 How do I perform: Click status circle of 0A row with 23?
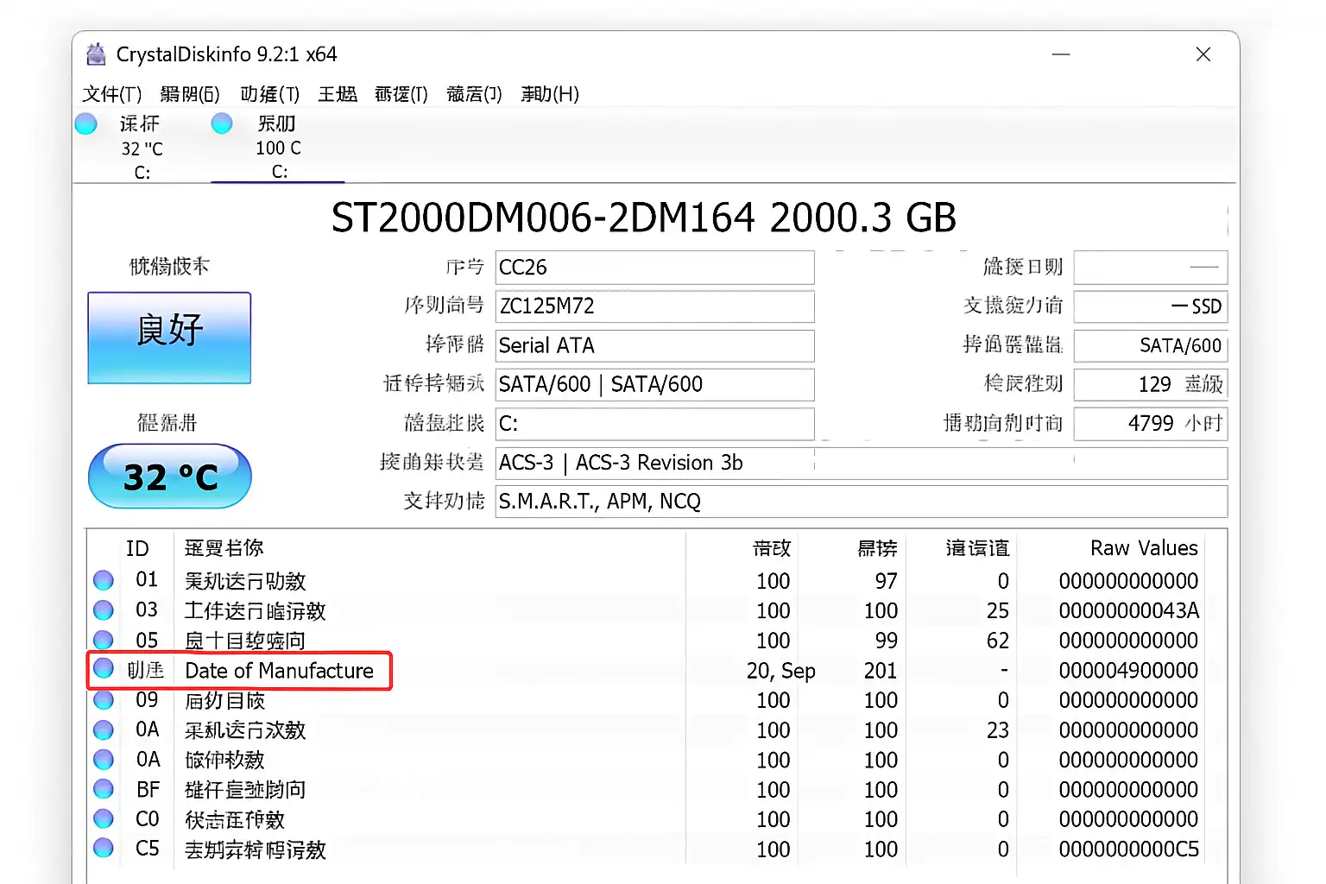coord(104,730)
